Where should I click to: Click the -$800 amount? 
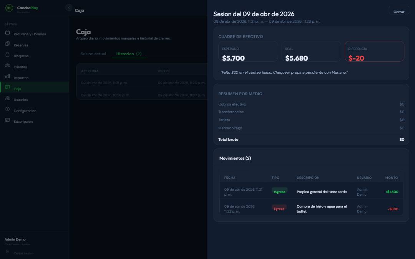[393, 209]
